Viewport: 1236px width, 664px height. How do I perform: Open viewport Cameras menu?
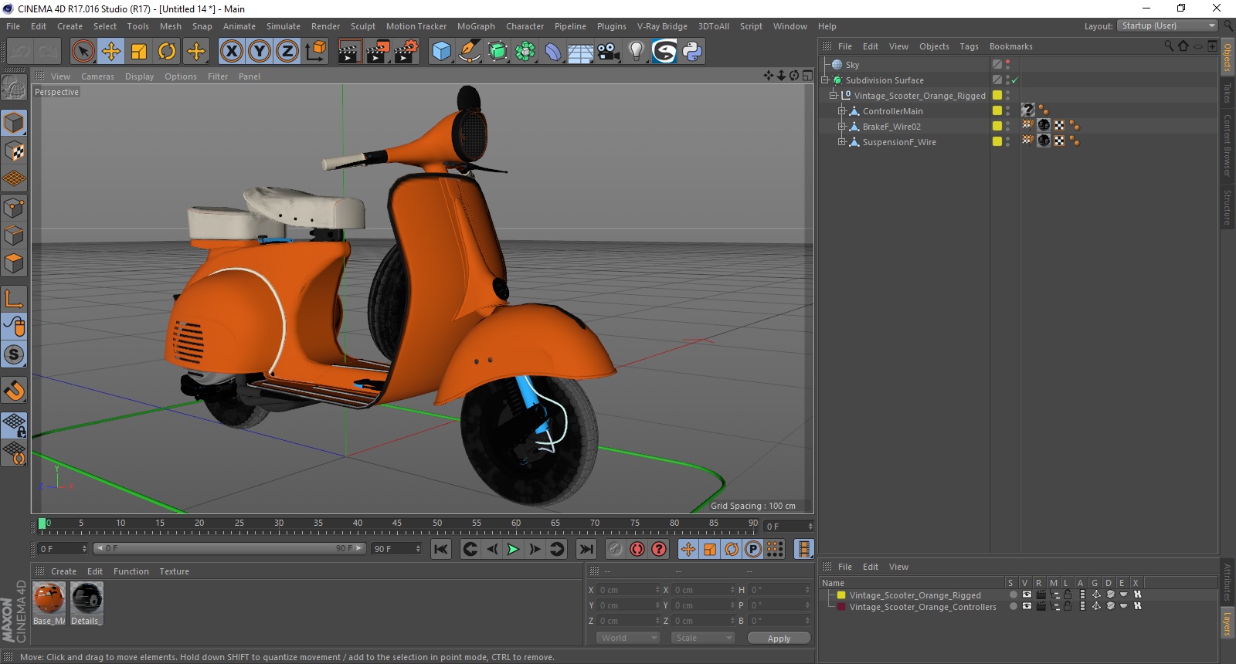click(97, 76)
